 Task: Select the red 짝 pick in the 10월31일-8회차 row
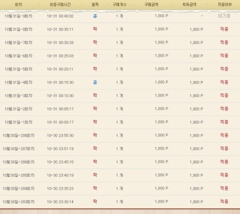[x=95, y=29]
